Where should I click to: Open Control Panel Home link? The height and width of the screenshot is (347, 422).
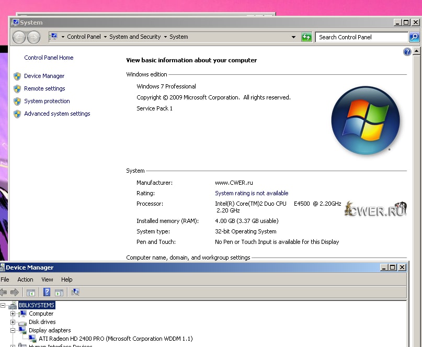coord(49,58)
